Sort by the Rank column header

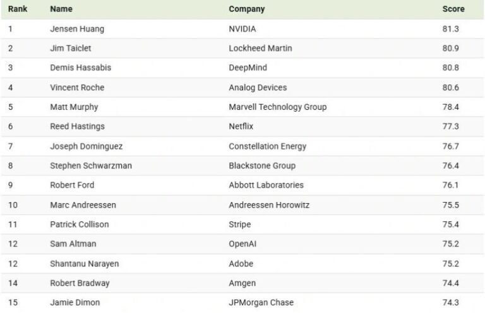point(18,9)
